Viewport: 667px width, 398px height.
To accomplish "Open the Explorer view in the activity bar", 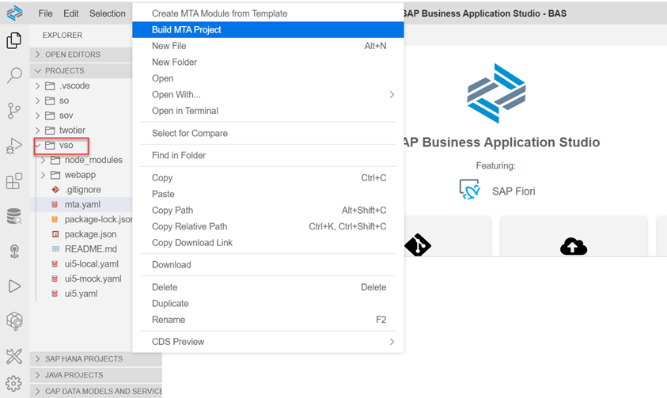I will 14,41.
